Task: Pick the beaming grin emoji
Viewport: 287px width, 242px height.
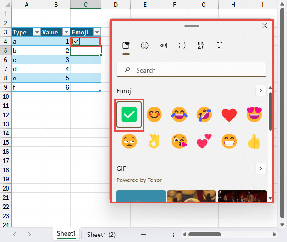Action: pos(229,141)
